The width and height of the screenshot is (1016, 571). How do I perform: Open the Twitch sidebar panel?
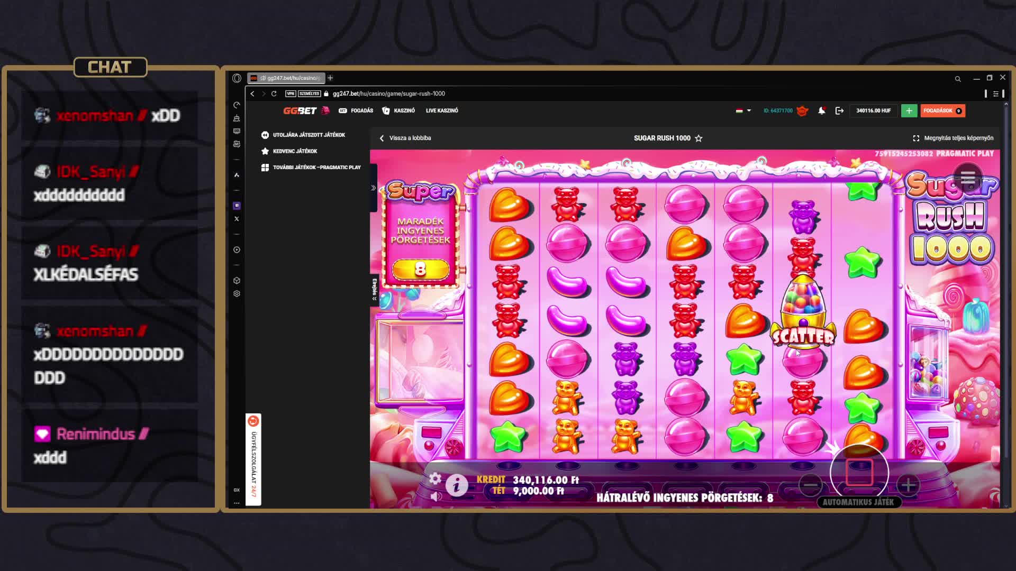pyautogui.click(x=237, y=206)
